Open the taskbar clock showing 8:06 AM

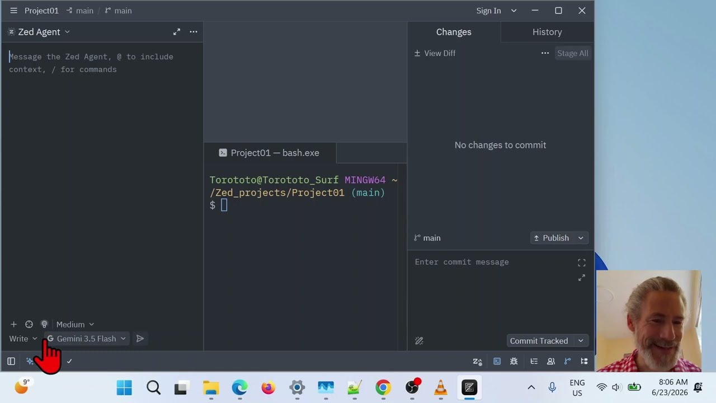click(x=670, y=387)
